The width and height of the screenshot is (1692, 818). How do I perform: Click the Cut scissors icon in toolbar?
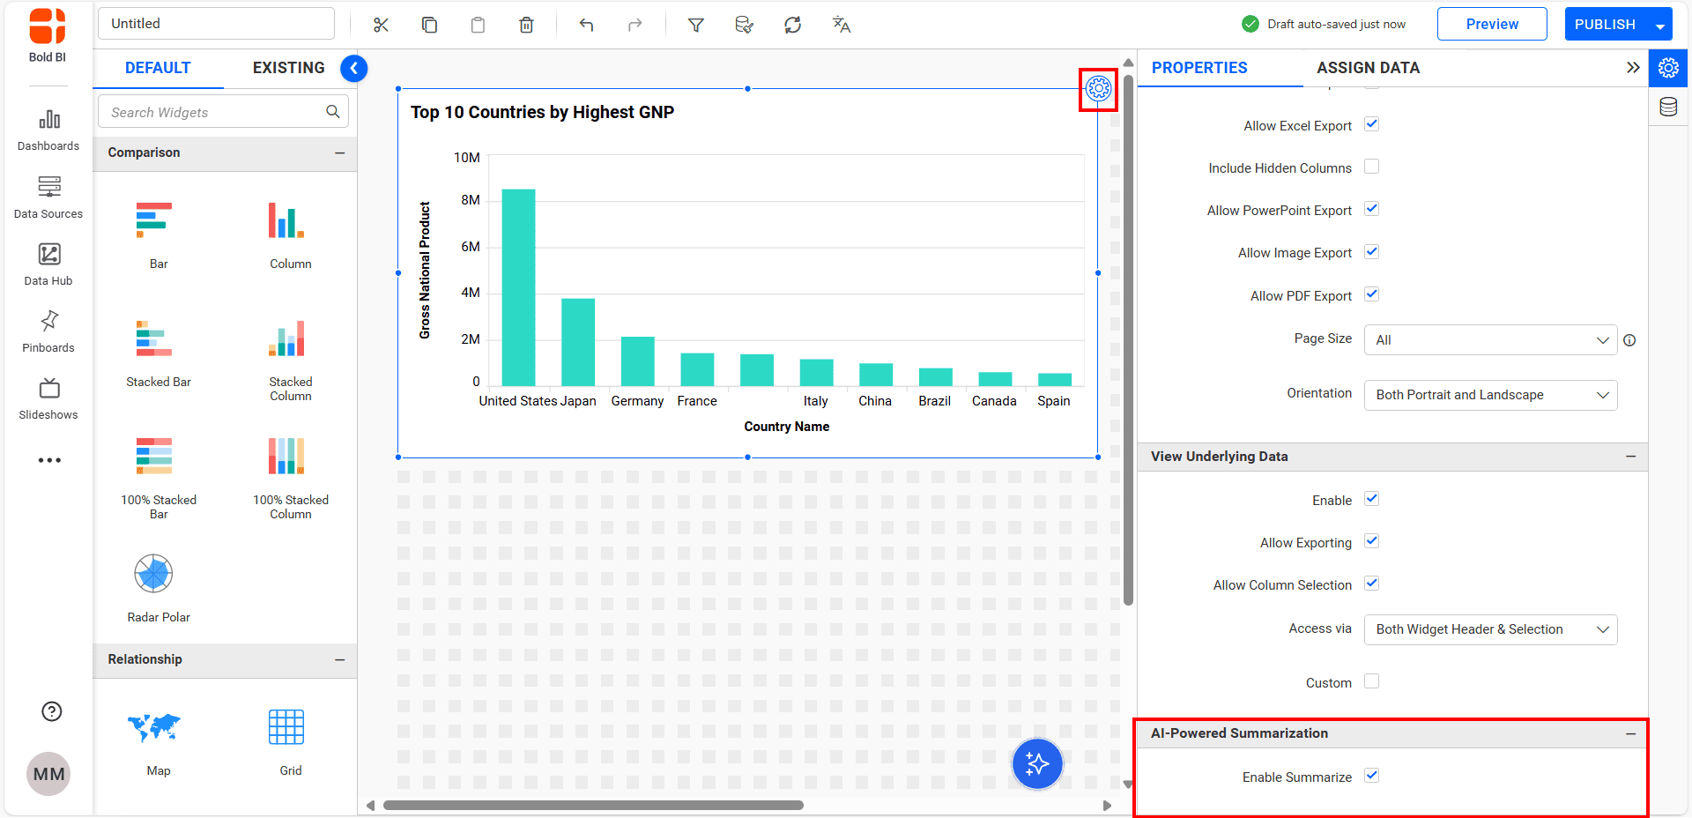click(x=381, y=25)
